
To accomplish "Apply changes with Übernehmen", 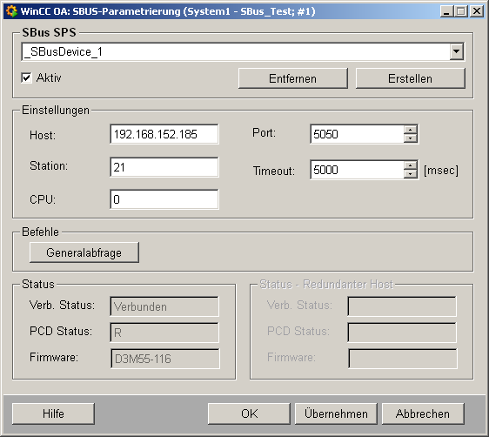I will point(336,413).
